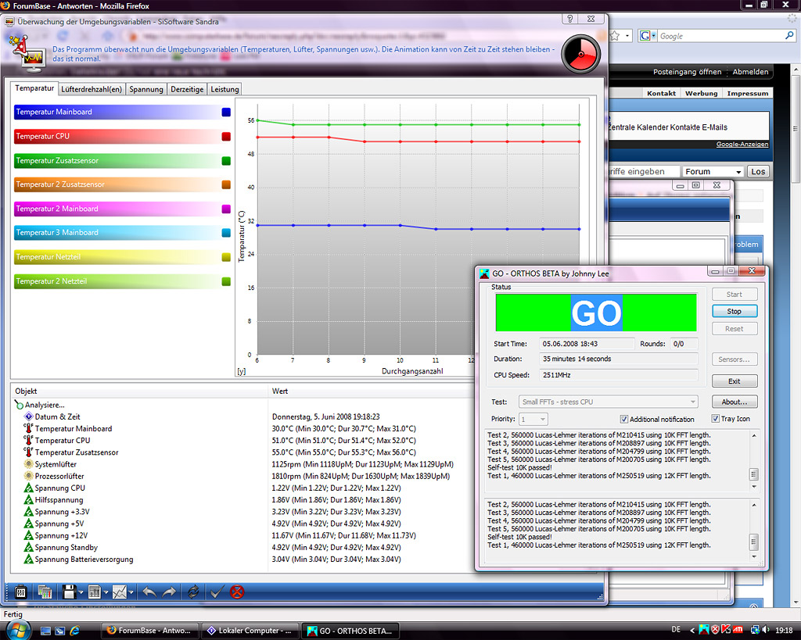801x640 pixels.
Task: Click the line graph icon in Sandra toolbar
Action: tap(119, 592)
